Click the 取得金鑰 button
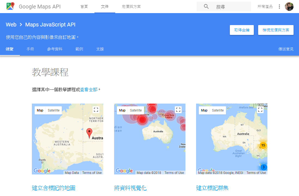This screenshot has height=196, width=299. click(242, 30)
